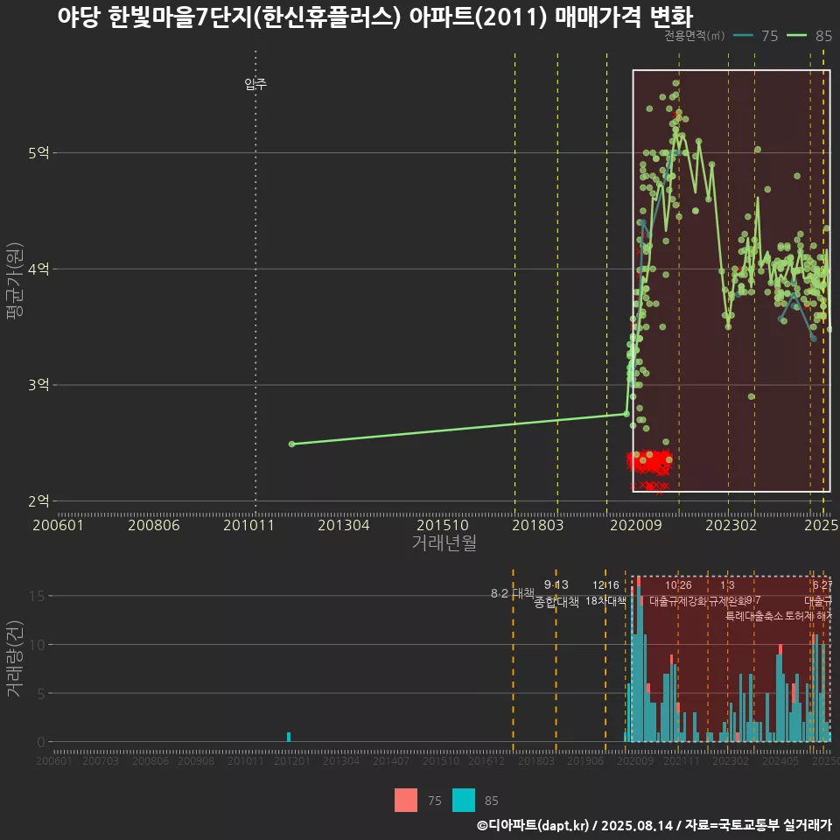This screenshot has height=840, width=840.
Task: Click the '©디아파트(dapt.kr)' credit text
Action: pos(534,825)
